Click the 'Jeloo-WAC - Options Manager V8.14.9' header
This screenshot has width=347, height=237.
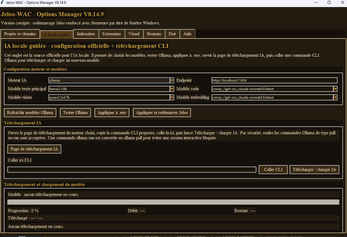[53, 14]
